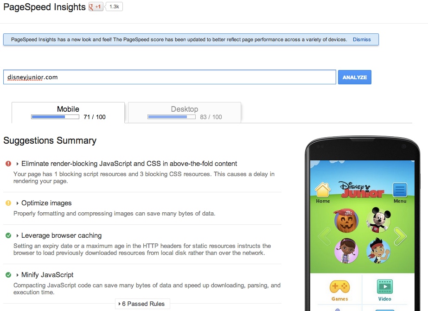Click the Jake pirate character thumbnail
428x311 pixels.
click(378, 251)
